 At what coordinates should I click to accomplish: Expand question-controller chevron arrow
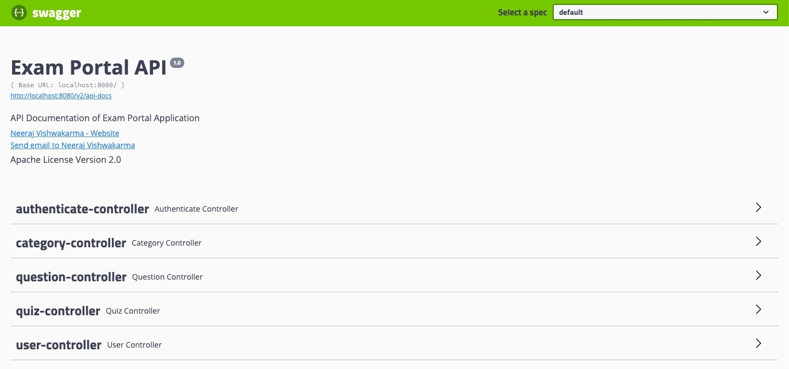click(758, 275)
